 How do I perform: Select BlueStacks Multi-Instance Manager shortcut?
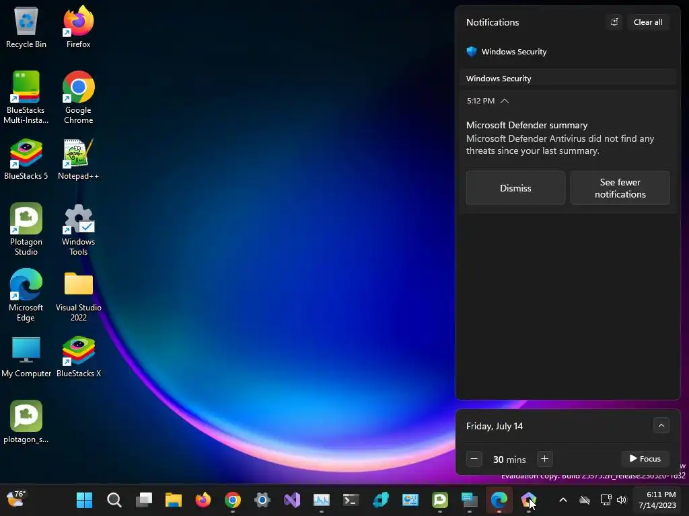(x=26, y=97)
